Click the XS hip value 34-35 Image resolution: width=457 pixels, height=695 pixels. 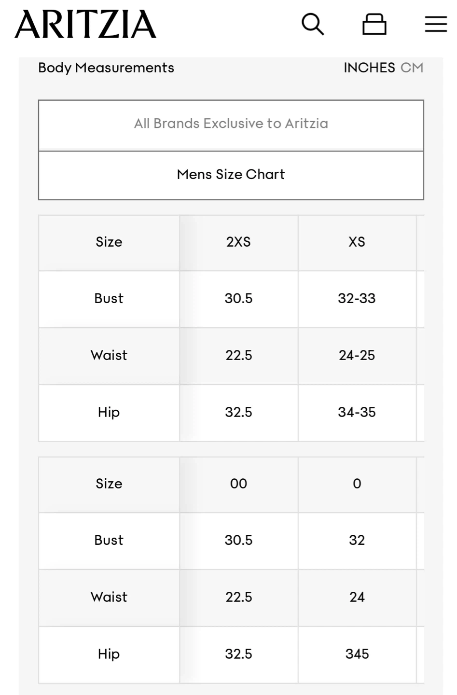tap(357, 412)
